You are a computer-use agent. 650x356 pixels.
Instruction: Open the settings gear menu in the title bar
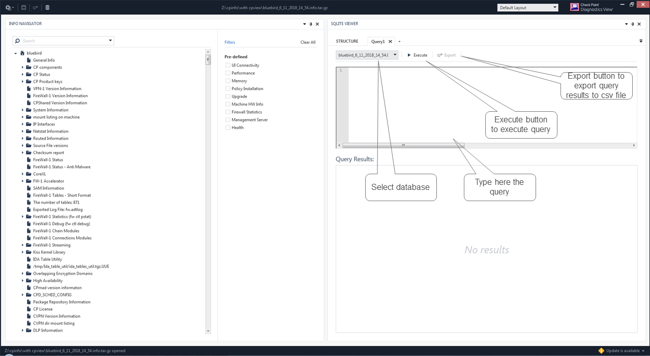(x=9, y=8)
